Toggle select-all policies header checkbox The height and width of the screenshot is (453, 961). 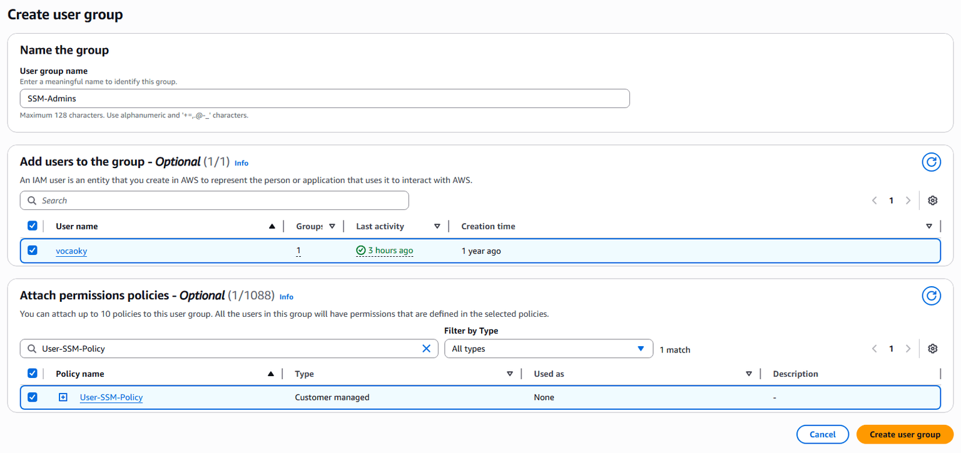click(x=33, y=374)
